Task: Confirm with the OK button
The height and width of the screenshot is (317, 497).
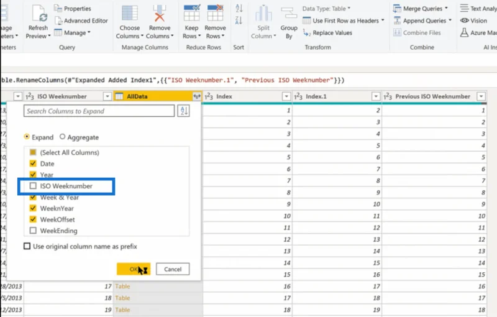Action: coord(134,269)
